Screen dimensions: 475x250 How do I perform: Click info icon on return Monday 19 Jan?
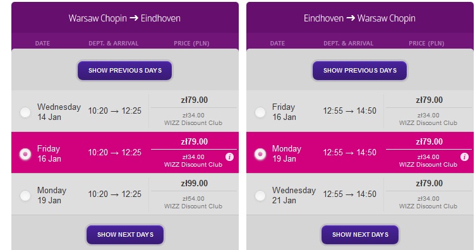pos(464,157)
